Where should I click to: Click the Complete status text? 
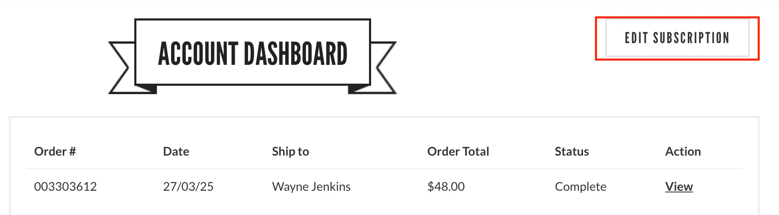580,187
